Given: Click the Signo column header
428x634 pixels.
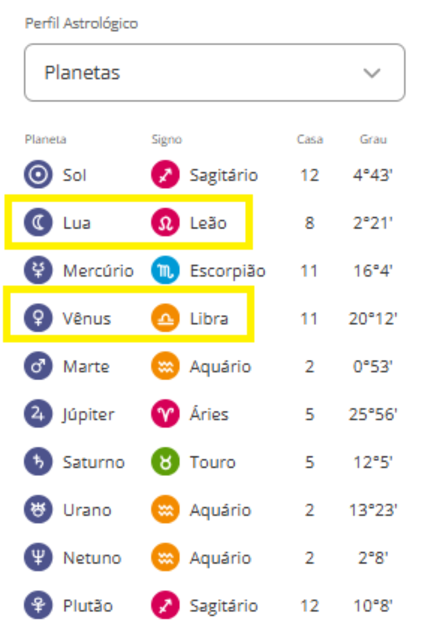Looking at the screenshot, I should (166, 139).
